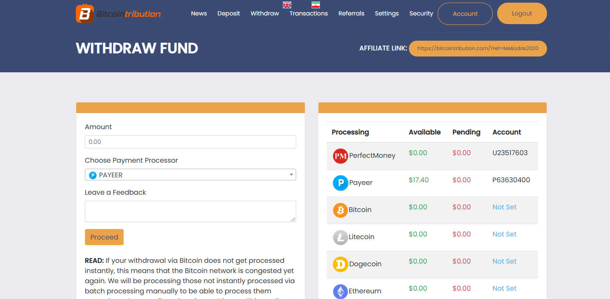Focus the Amount input field
The image size is (610, 299).
coord(191,142)
